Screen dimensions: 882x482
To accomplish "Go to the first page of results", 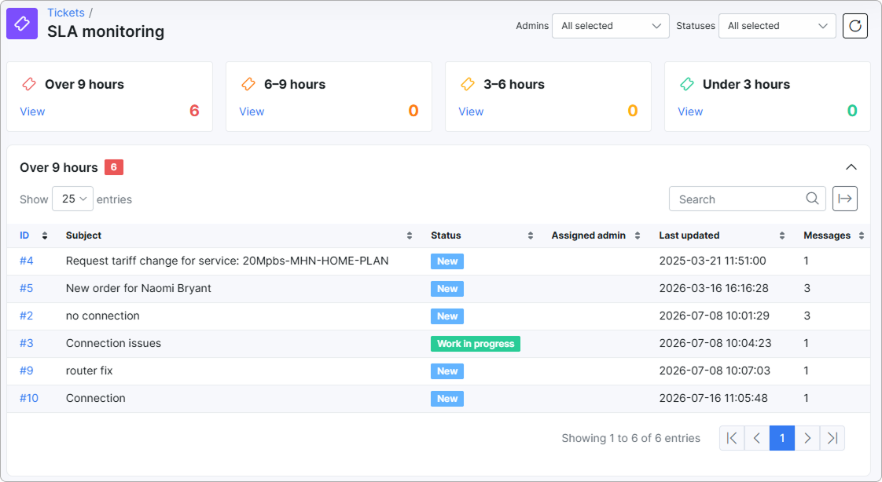I will pyautogui.click(x=732, y=438).
